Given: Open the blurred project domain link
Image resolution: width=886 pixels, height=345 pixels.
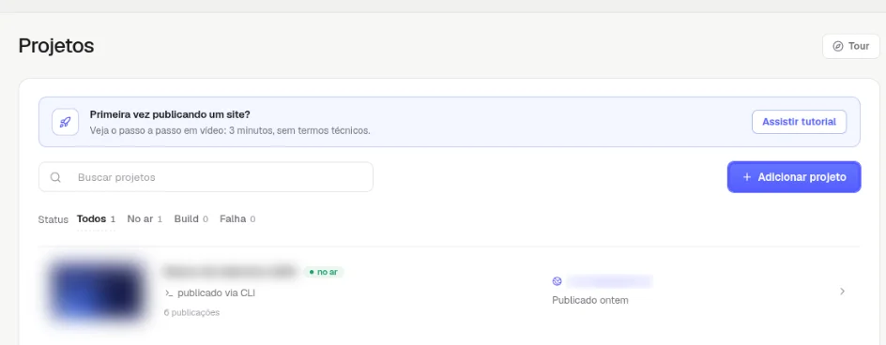Looking at the screenshot, I should pyautogui.click(x=610, y=281).
